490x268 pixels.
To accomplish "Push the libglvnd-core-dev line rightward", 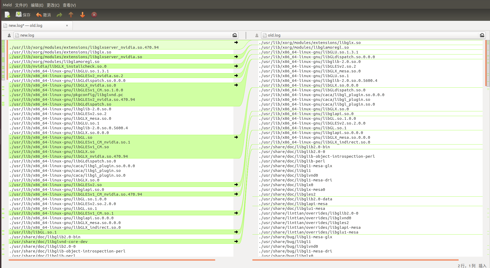I will (x=236, y=241).
